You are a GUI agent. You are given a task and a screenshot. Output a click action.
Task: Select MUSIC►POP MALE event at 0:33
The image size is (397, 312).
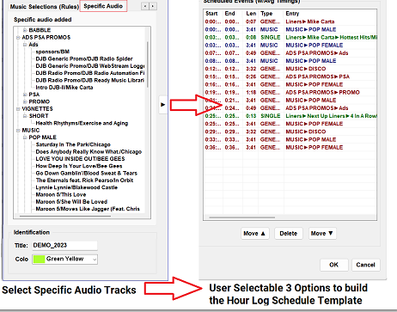pyautogui.click(x=290, y=139)
